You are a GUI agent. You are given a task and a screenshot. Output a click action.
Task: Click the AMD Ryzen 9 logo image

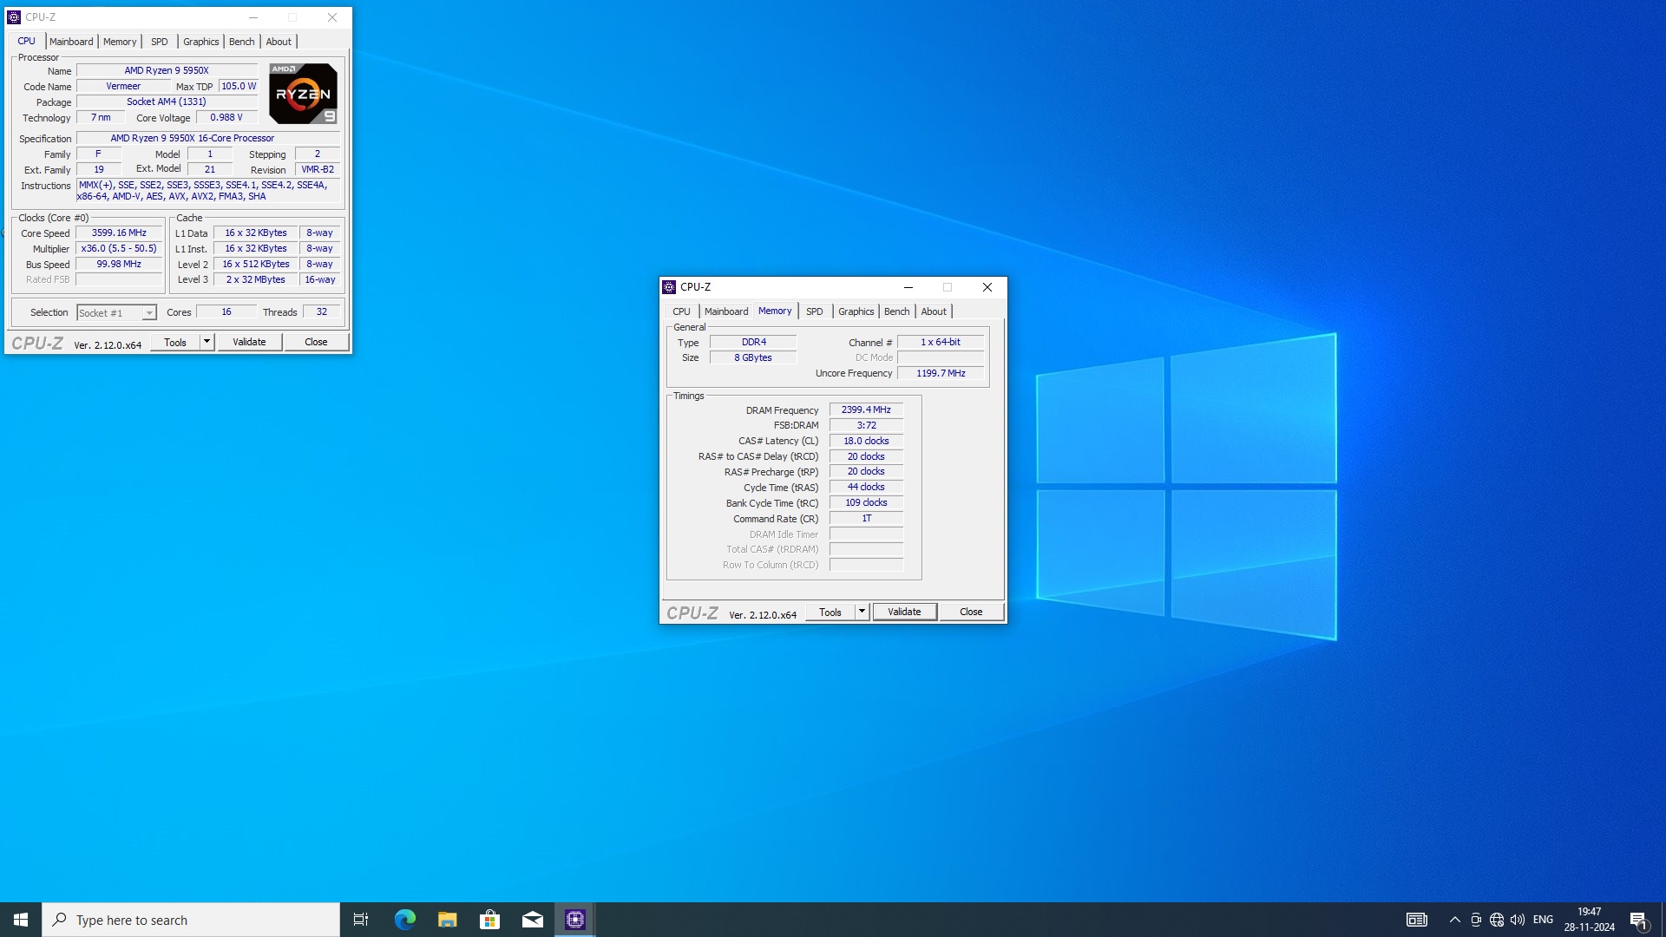(303, 93)
